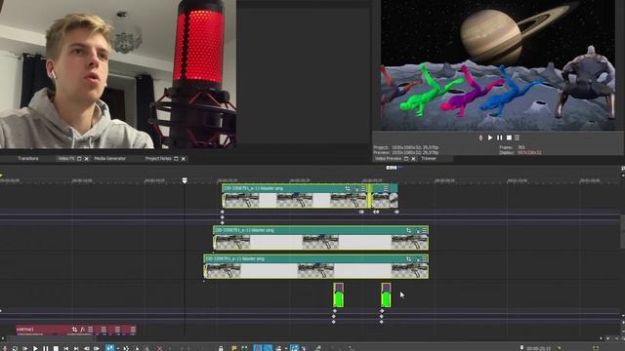Select the keyframe below the second green clip
This screenshot has width=625, height=351.
[x=382, y=311]
